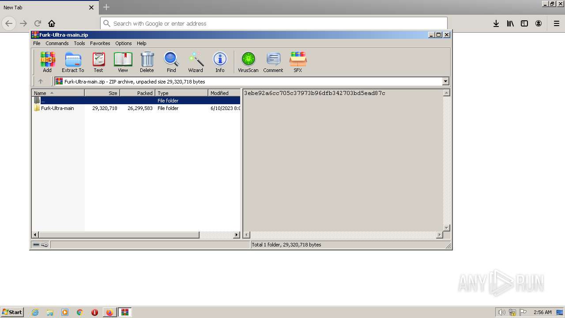Image resolution: width=565 pixels, height=318 pixels.
Task: Click the Action Center flag tray icon
Action: [523, 312]
